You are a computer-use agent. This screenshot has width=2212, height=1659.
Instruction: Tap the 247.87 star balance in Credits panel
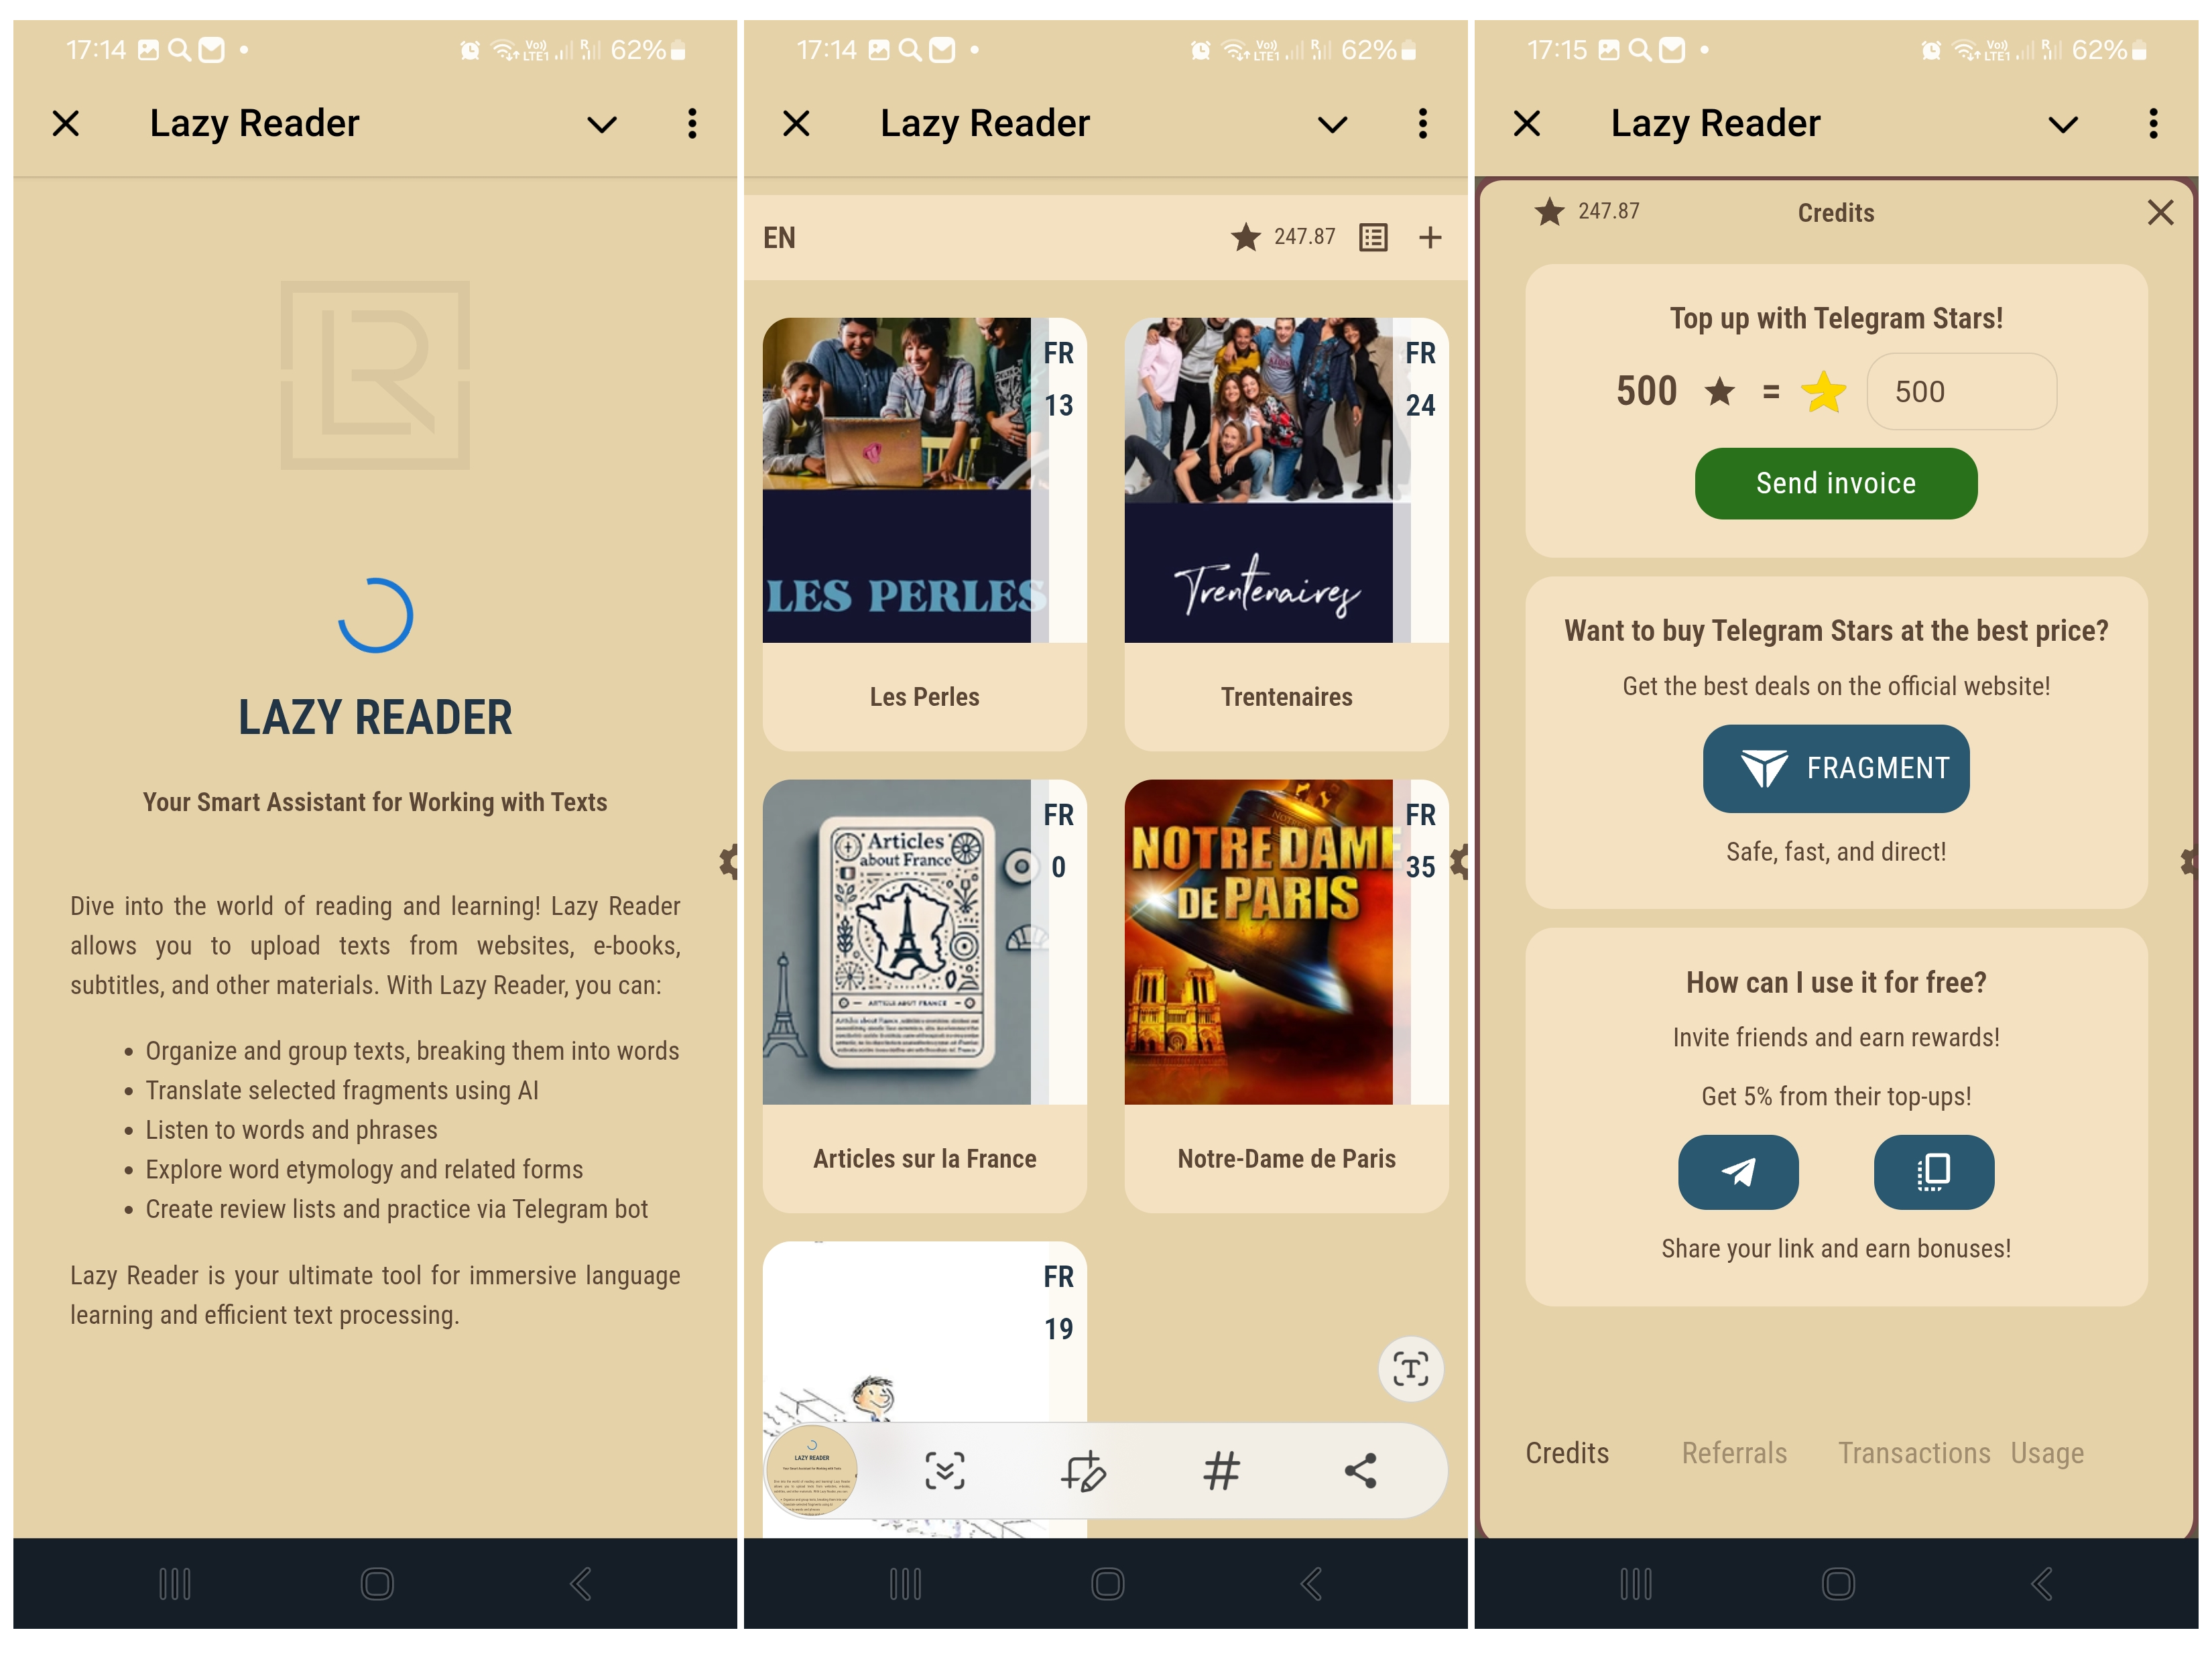(x=1587, y=211)
